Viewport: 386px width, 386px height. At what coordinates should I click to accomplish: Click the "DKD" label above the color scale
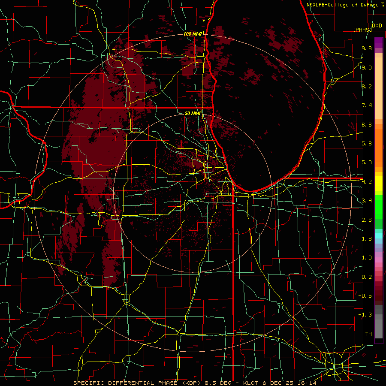click(377, 26)
